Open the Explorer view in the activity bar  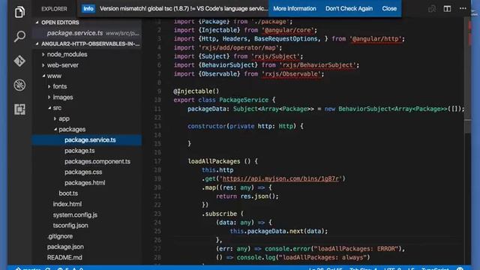point(19,12)
